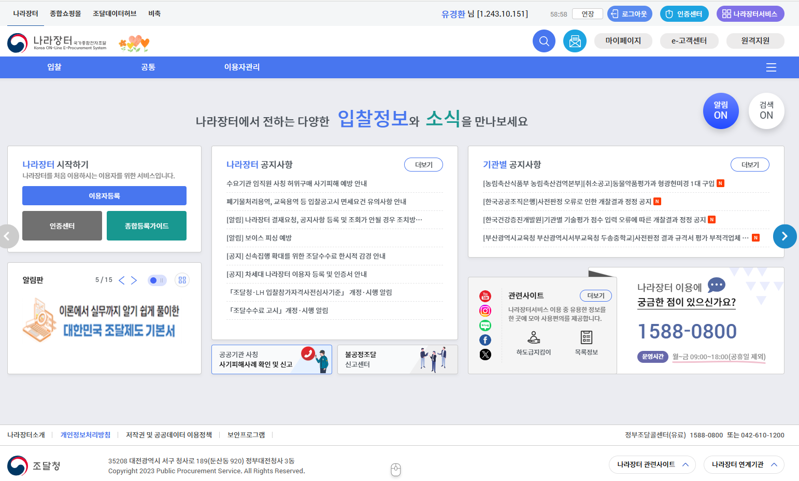The height and width of the screenshot is (481, 799).
Task: Expand the 나라장터 관련사이트 dropdown
Action: (x=652, y=464)
